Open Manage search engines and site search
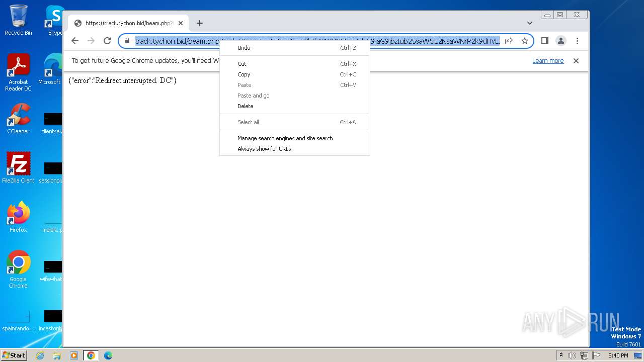The image size is (644, 362). [295, 138]
